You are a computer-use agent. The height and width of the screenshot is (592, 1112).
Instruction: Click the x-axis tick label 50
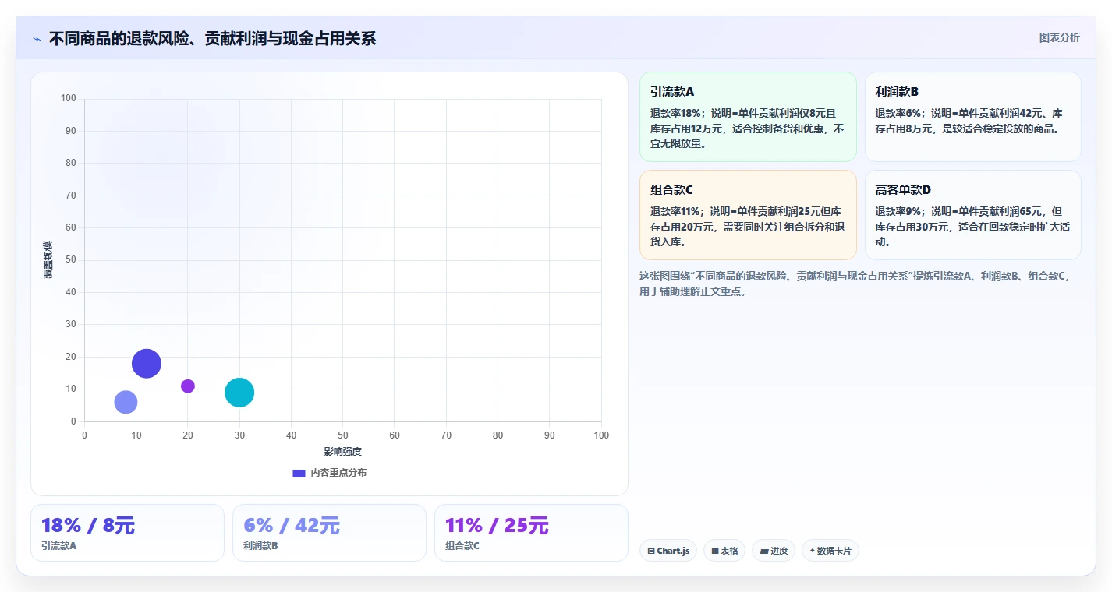click(343, 435)
